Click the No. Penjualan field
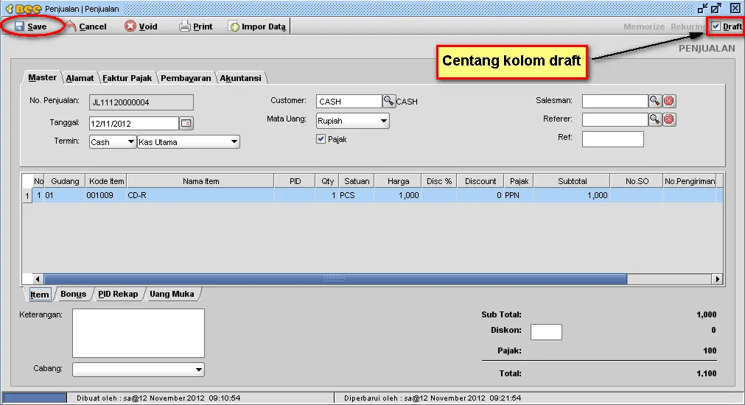Image resolution: width=745 pixels, height=405 pixels. (141, 102)
